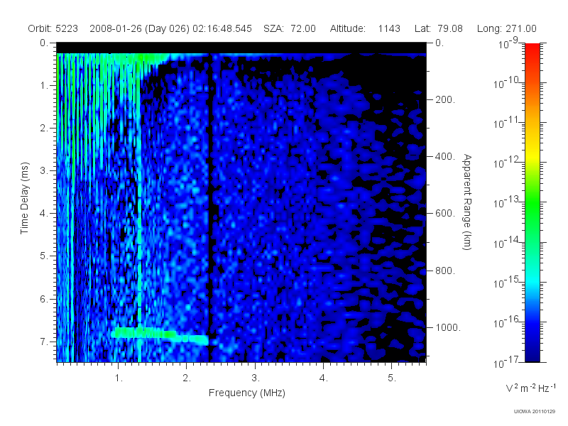Click the '1.' frequency axis tick label
The height and width of the screenshot is (426, 568).
point(119,378)
